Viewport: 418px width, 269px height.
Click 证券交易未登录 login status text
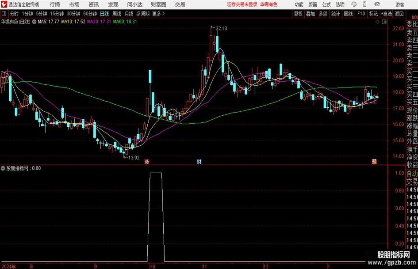coord(242,4)
